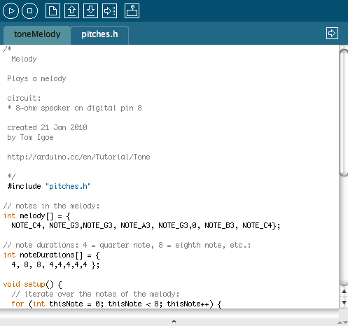The width and height of the screenshot is (348, 326).
Task: Click on noteDurations[] array line
Action: click(x=52, y=255)
